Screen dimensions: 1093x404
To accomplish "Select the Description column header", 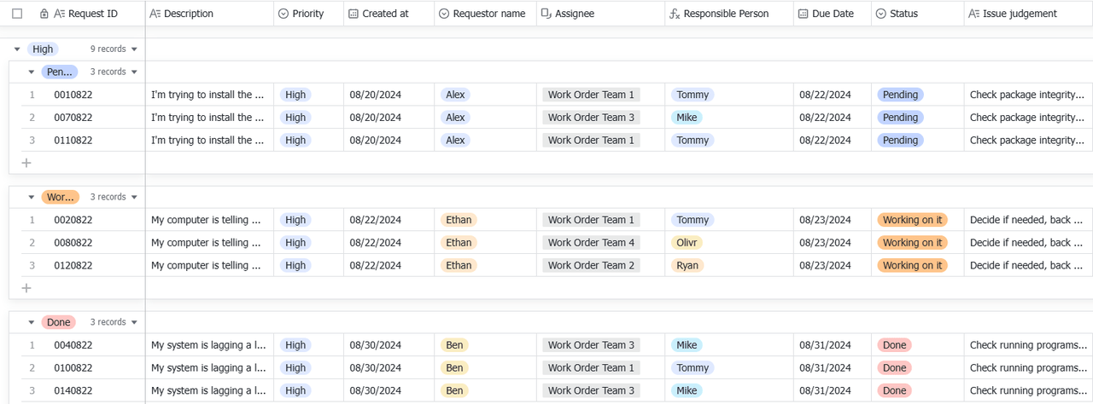I will pyautogui.click(x=209, y=14).
